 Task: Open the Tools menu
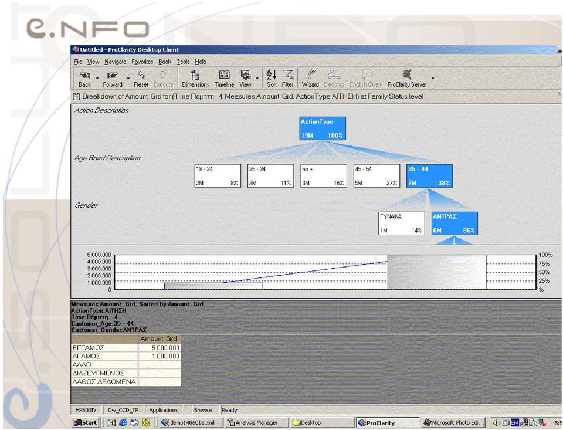click(183, 62)
